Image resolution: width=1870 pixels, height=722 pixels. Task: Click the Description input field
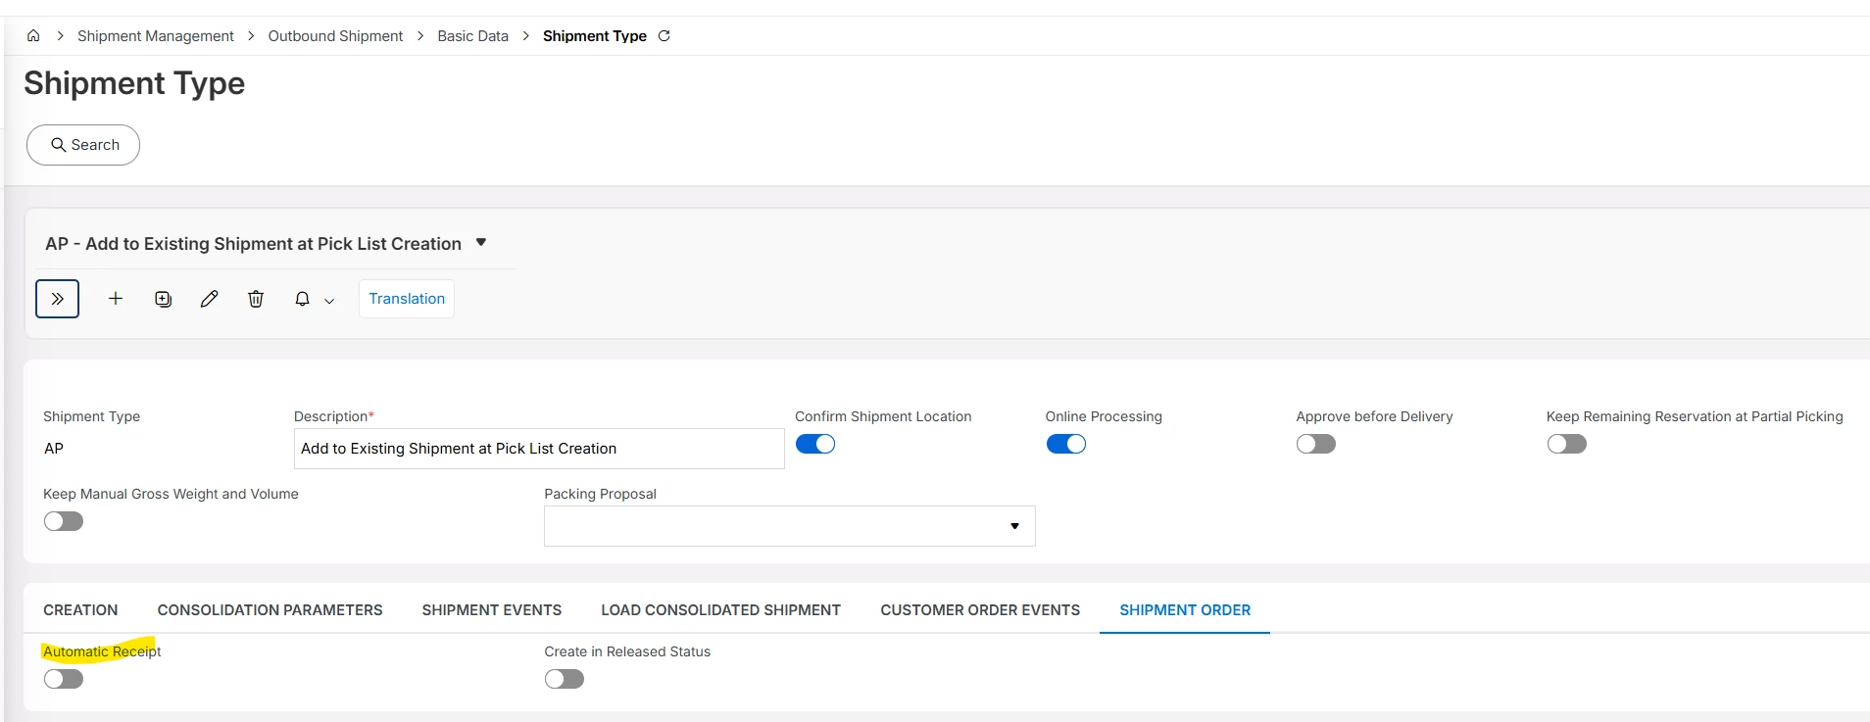[x=538, y=449]
